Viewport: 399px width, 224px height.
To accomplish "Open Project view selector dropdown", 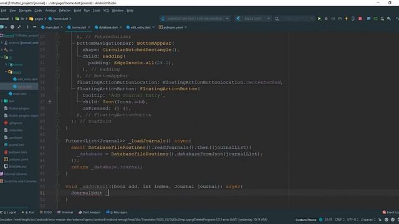I will click(x=4, y=27).
